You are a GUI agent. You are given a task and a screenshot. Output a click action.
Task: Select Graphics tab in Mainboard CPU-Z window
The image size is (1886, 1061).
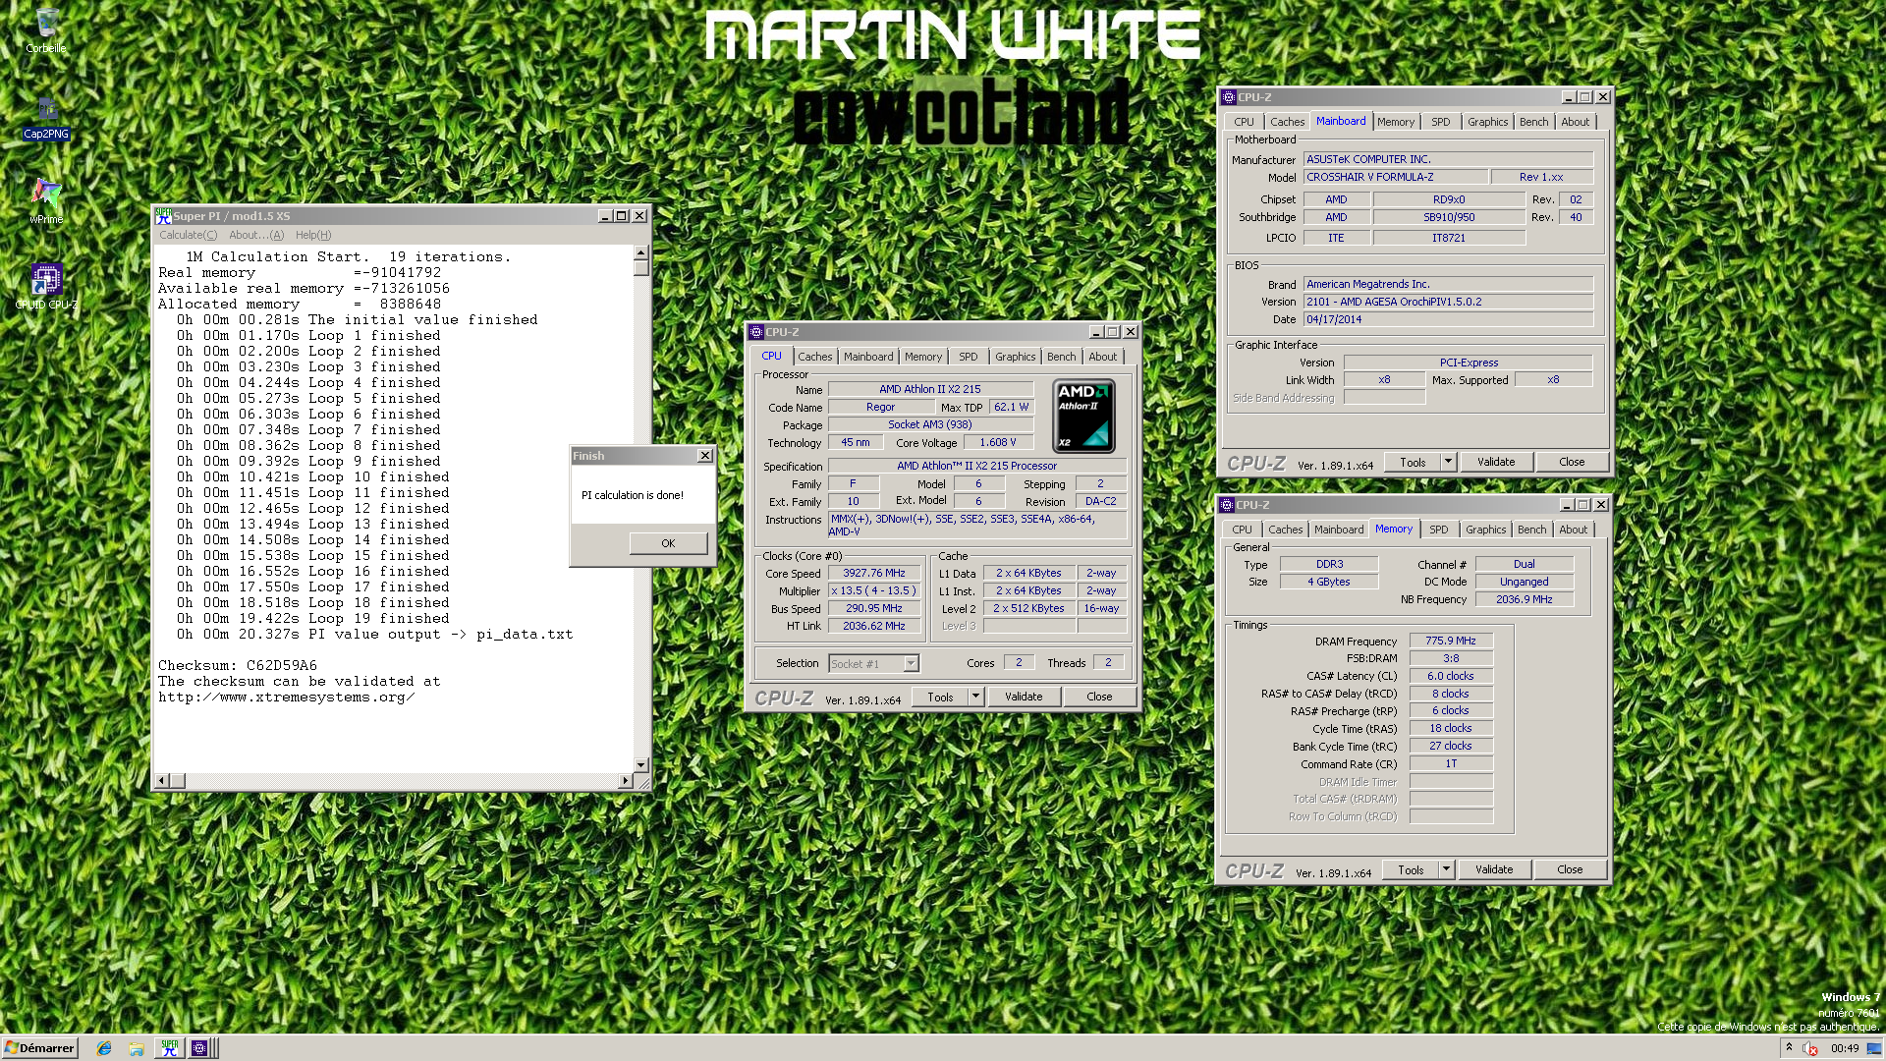[x=1487, y=122]
